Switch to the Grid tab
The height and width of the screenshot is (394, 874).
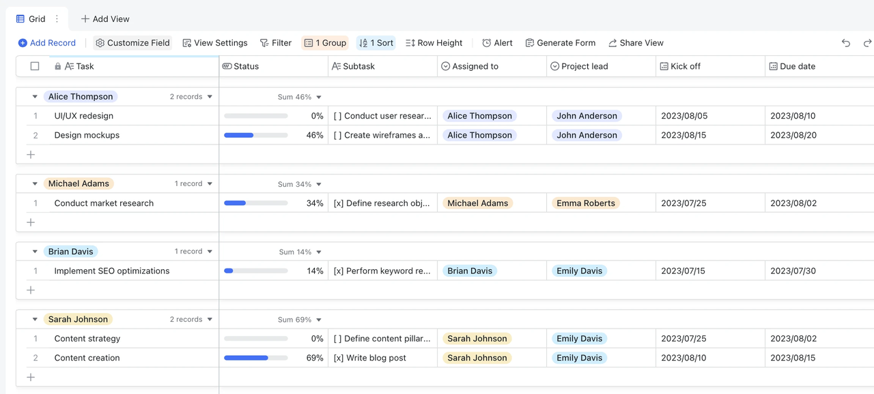[x=31, y=19]
